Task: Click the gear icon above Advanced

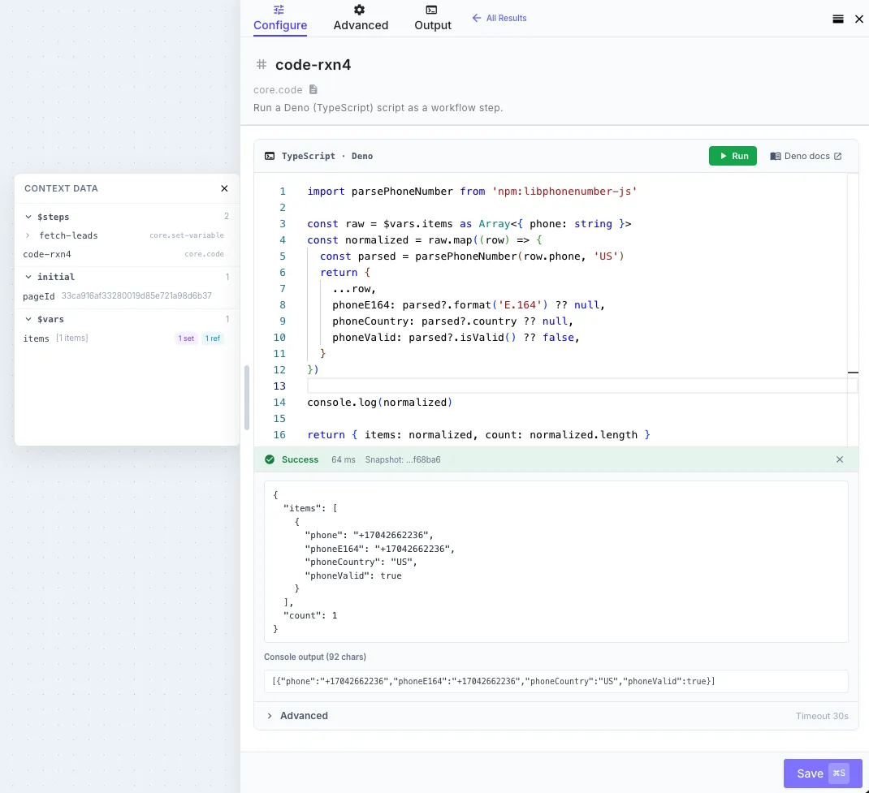Action: click(358, 10)
